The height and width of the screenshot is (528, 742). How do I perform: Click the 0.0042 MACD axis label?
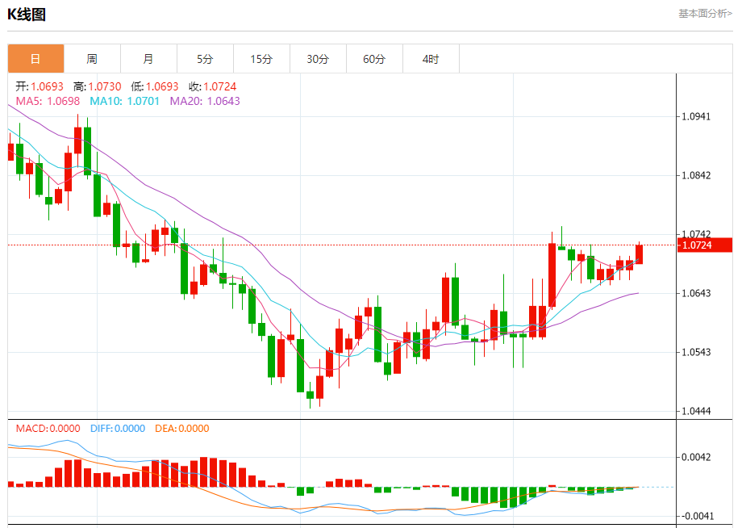tap(695, 457)
